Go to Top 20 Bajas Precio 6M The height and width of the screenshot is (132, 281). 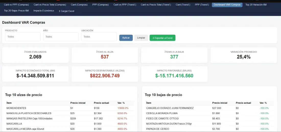(x=16, y=11)
